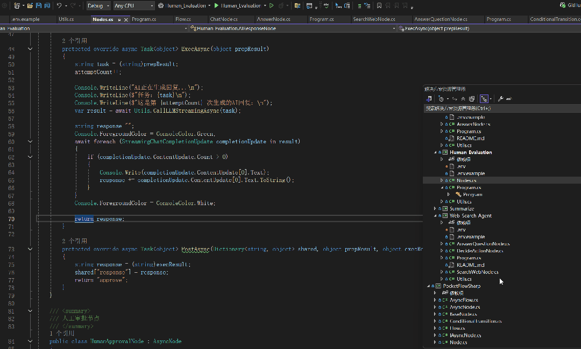
Task: Select BaseNode.cs in PocketFlowSharp project
Action: pos(463,314)
